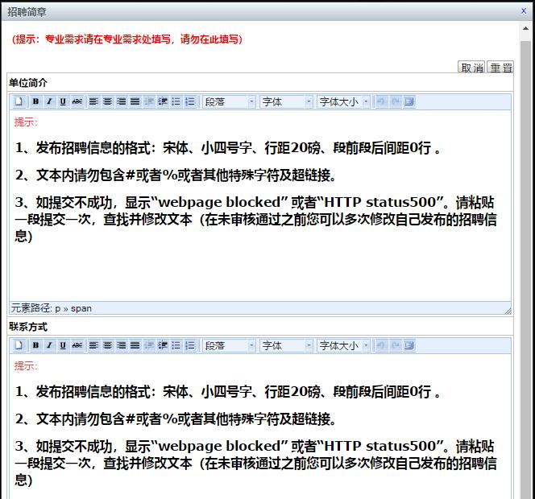This screenshot has height=499, width=535.
Task: Apply underline in the 联系方式 editor toolbar
Action: pos(63,345)
